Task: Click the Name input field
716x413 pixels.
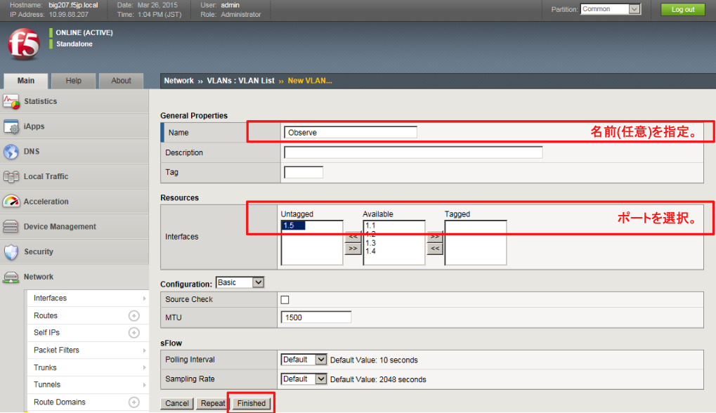Action: pos(350,132)
